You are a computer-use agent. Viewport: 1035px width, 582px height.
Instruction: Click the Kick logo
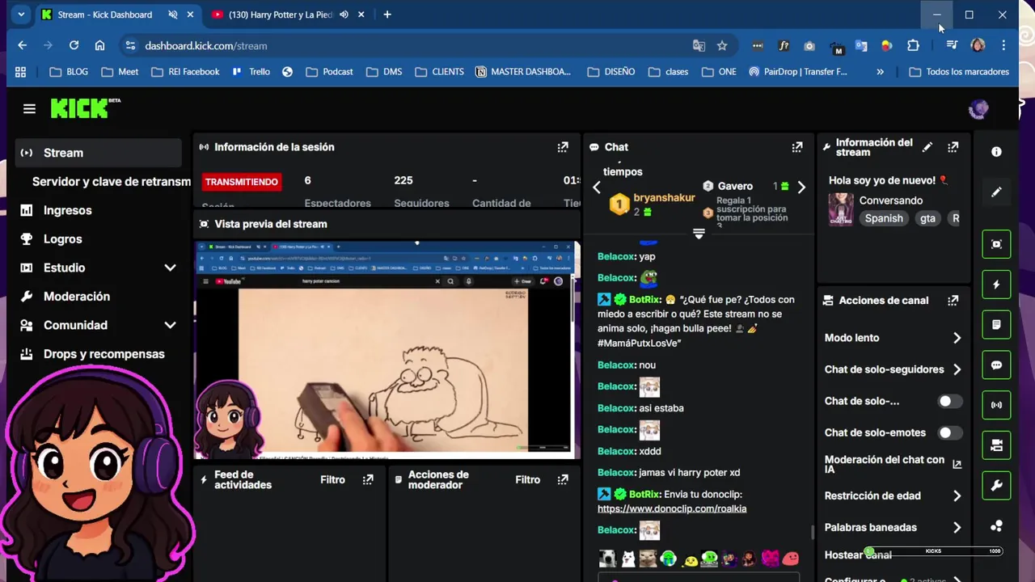coord(85,108)
